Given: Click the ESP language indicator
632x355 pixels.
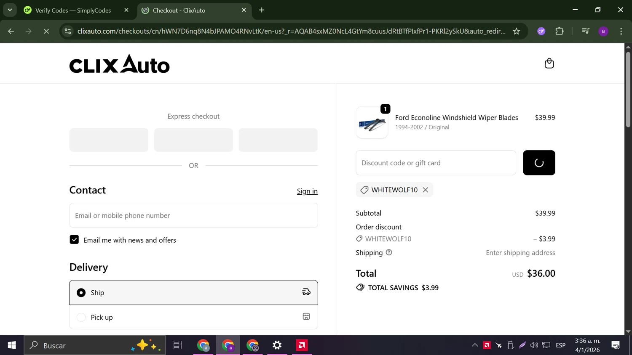Looking at the screenshot, I should (x=561, y=345).
